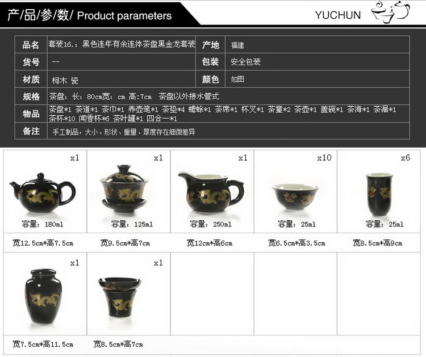Select the 备注 remarks row text
Screen dimensions: 426x357
(x=124, y=132)
